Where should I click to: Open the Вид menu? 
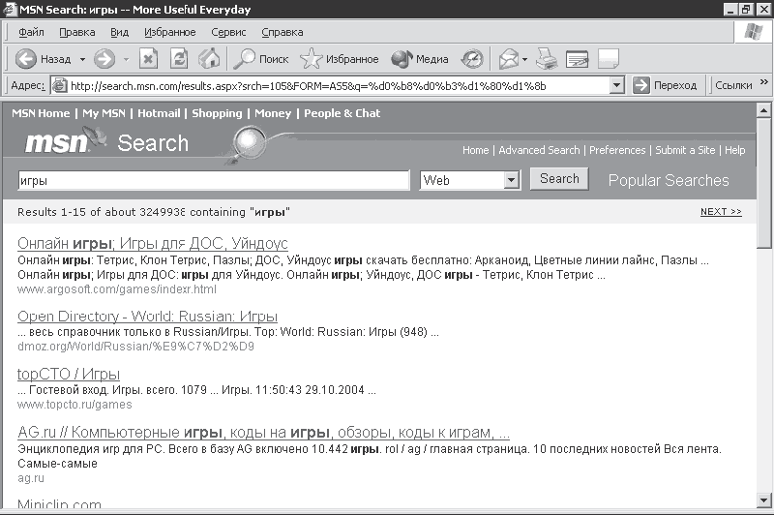119,33
